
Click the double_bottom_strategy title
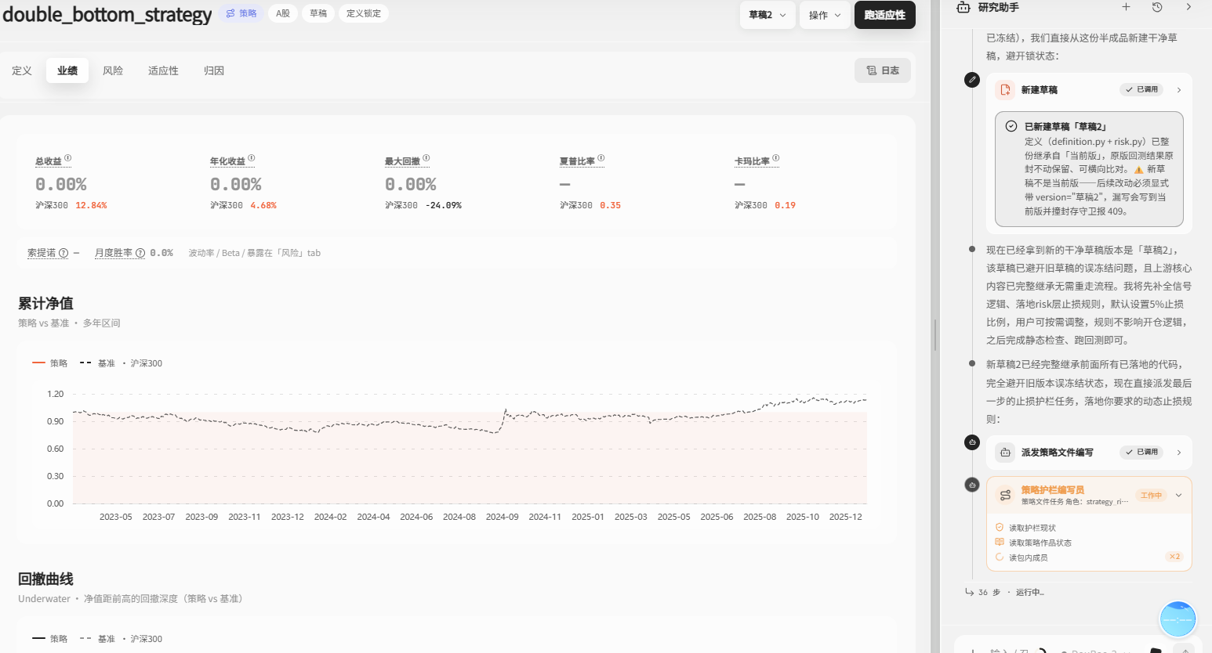pos(107,15)
